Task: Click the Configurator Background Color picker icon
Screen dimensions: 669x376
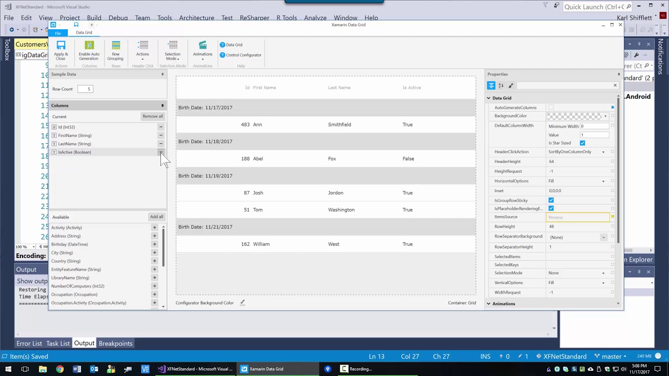Action: tap(242, 302)
